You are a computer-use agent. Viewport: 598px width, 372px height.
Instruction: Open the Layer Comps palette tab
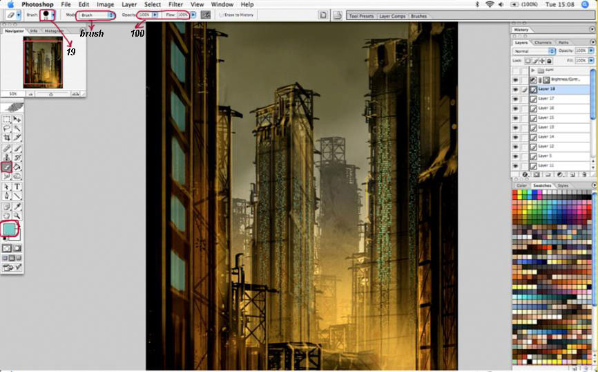pyautogui.click(x=392, y=16)
